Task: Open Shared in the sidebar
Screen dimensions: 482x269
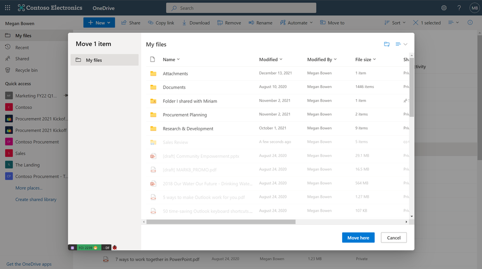Action: coord(22,59)
